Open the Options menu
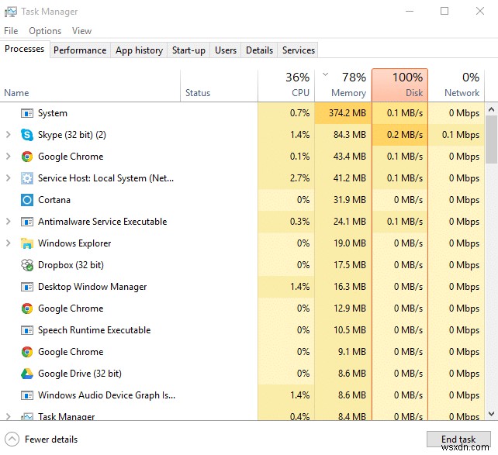Image resolution: width=498 pixels, height=455 pixels. tap(45, 31)
